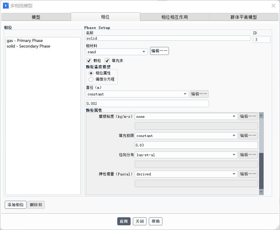Toggle the 颗粒 checkbox
280x230 pixels.
(89, 61)
